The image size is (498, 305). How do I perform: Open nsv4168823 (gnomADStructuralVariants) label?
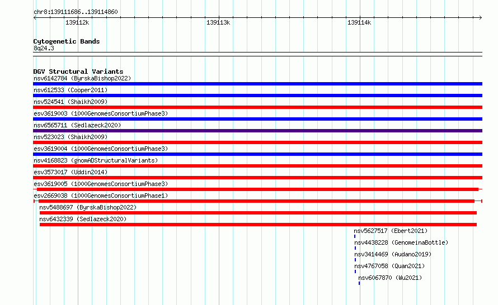coord(96,160)
